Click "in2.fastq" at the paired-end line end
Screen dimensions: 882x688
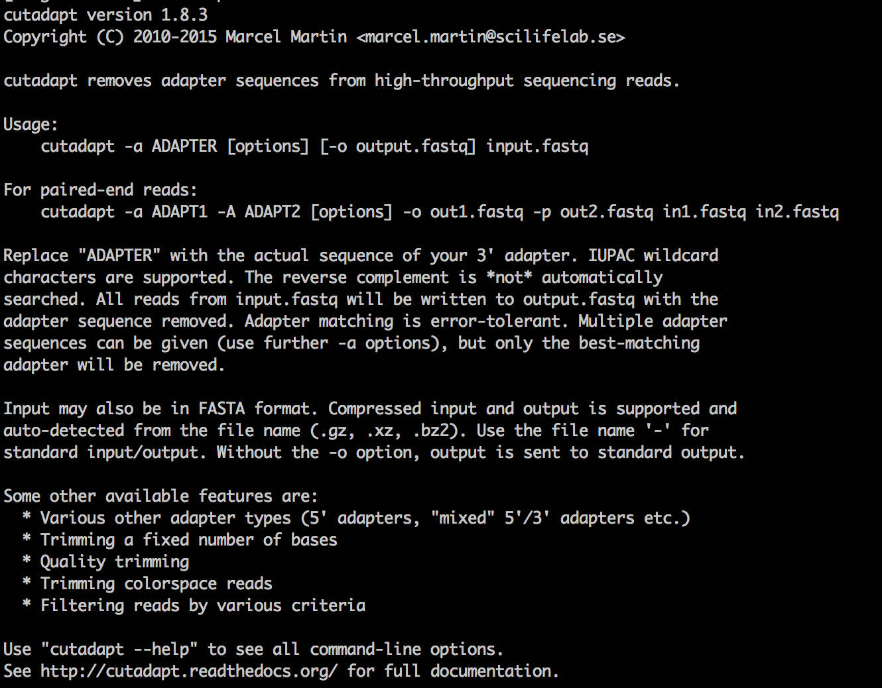797,212
